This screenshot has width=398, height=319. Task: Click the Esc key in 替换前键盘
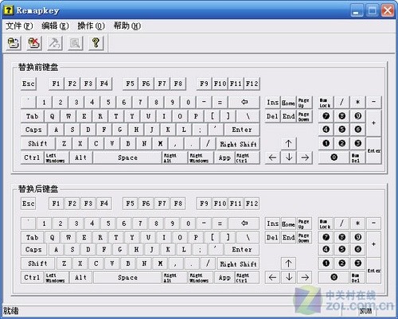[x=29, y=84]
